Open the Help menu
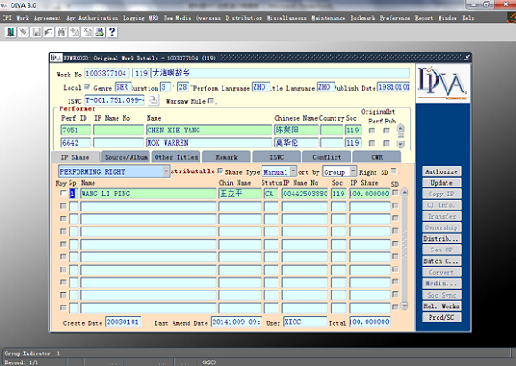The image size is (516, 366). [x=468, y=18]
